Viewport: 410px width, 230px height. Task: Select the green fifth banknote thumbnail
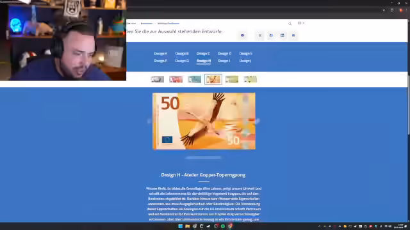[232, 79]
